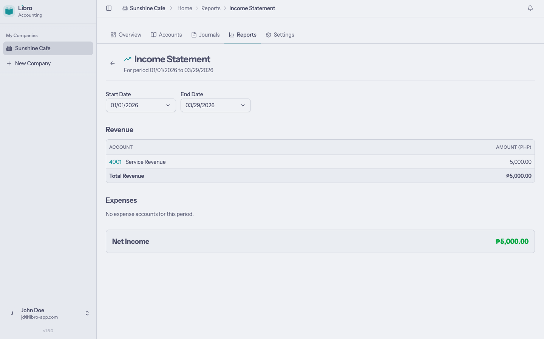Click the New Company button
Image resolution: width=544 pixels, height=339 pixels.
29,63
